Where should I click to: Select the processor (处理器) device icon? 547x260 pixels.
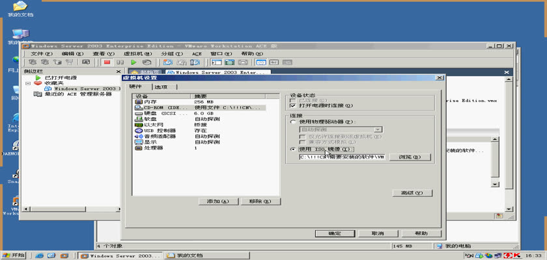point(139,148)
